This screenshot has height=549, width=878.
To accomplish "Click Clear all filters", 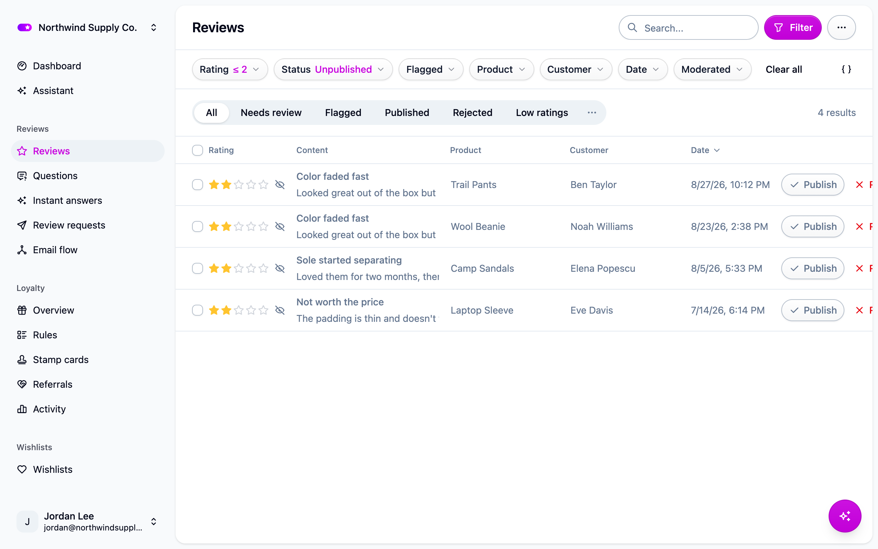I will tap(784, 69).
